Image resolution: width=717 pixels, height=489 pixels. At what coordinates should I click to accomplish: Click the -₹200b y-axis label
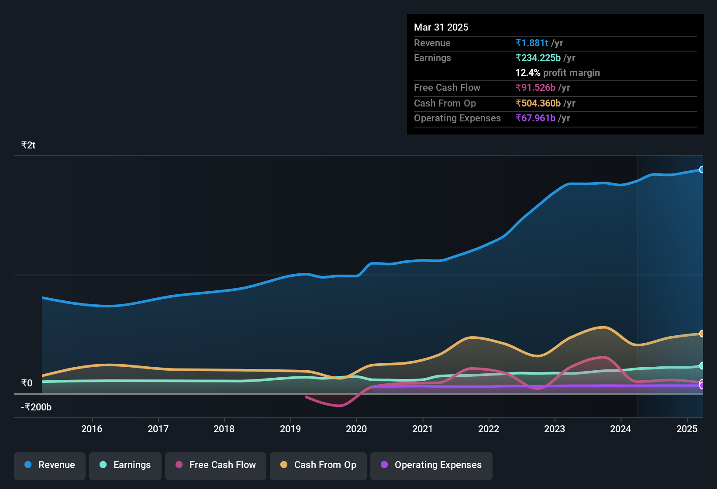(x=36, y=407)
